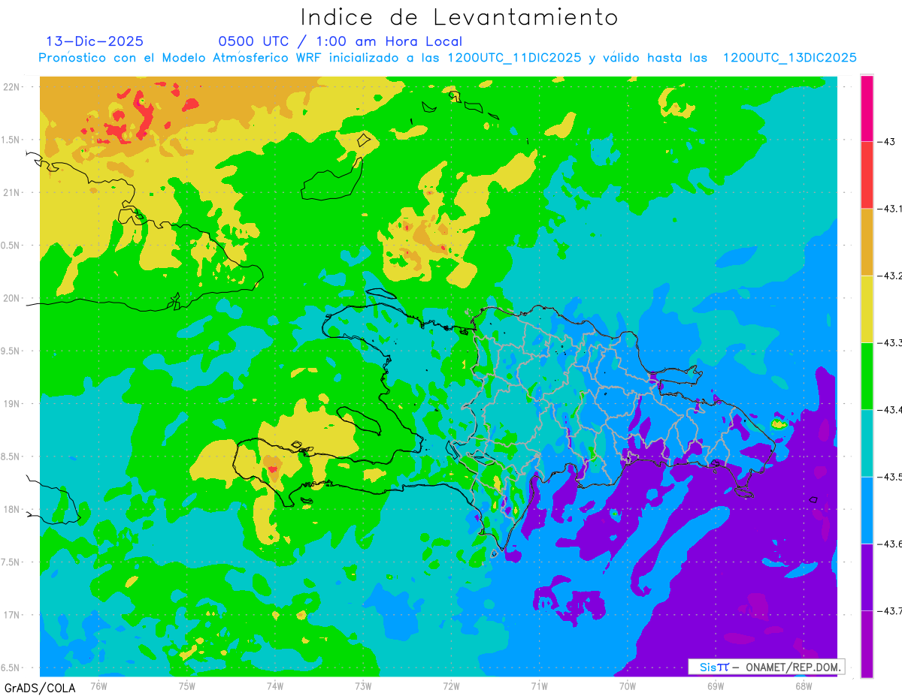The height and width of the screenshot is (696, 902).
Task: Select the green legend color swatch
Action: click(x=867, y=375)
